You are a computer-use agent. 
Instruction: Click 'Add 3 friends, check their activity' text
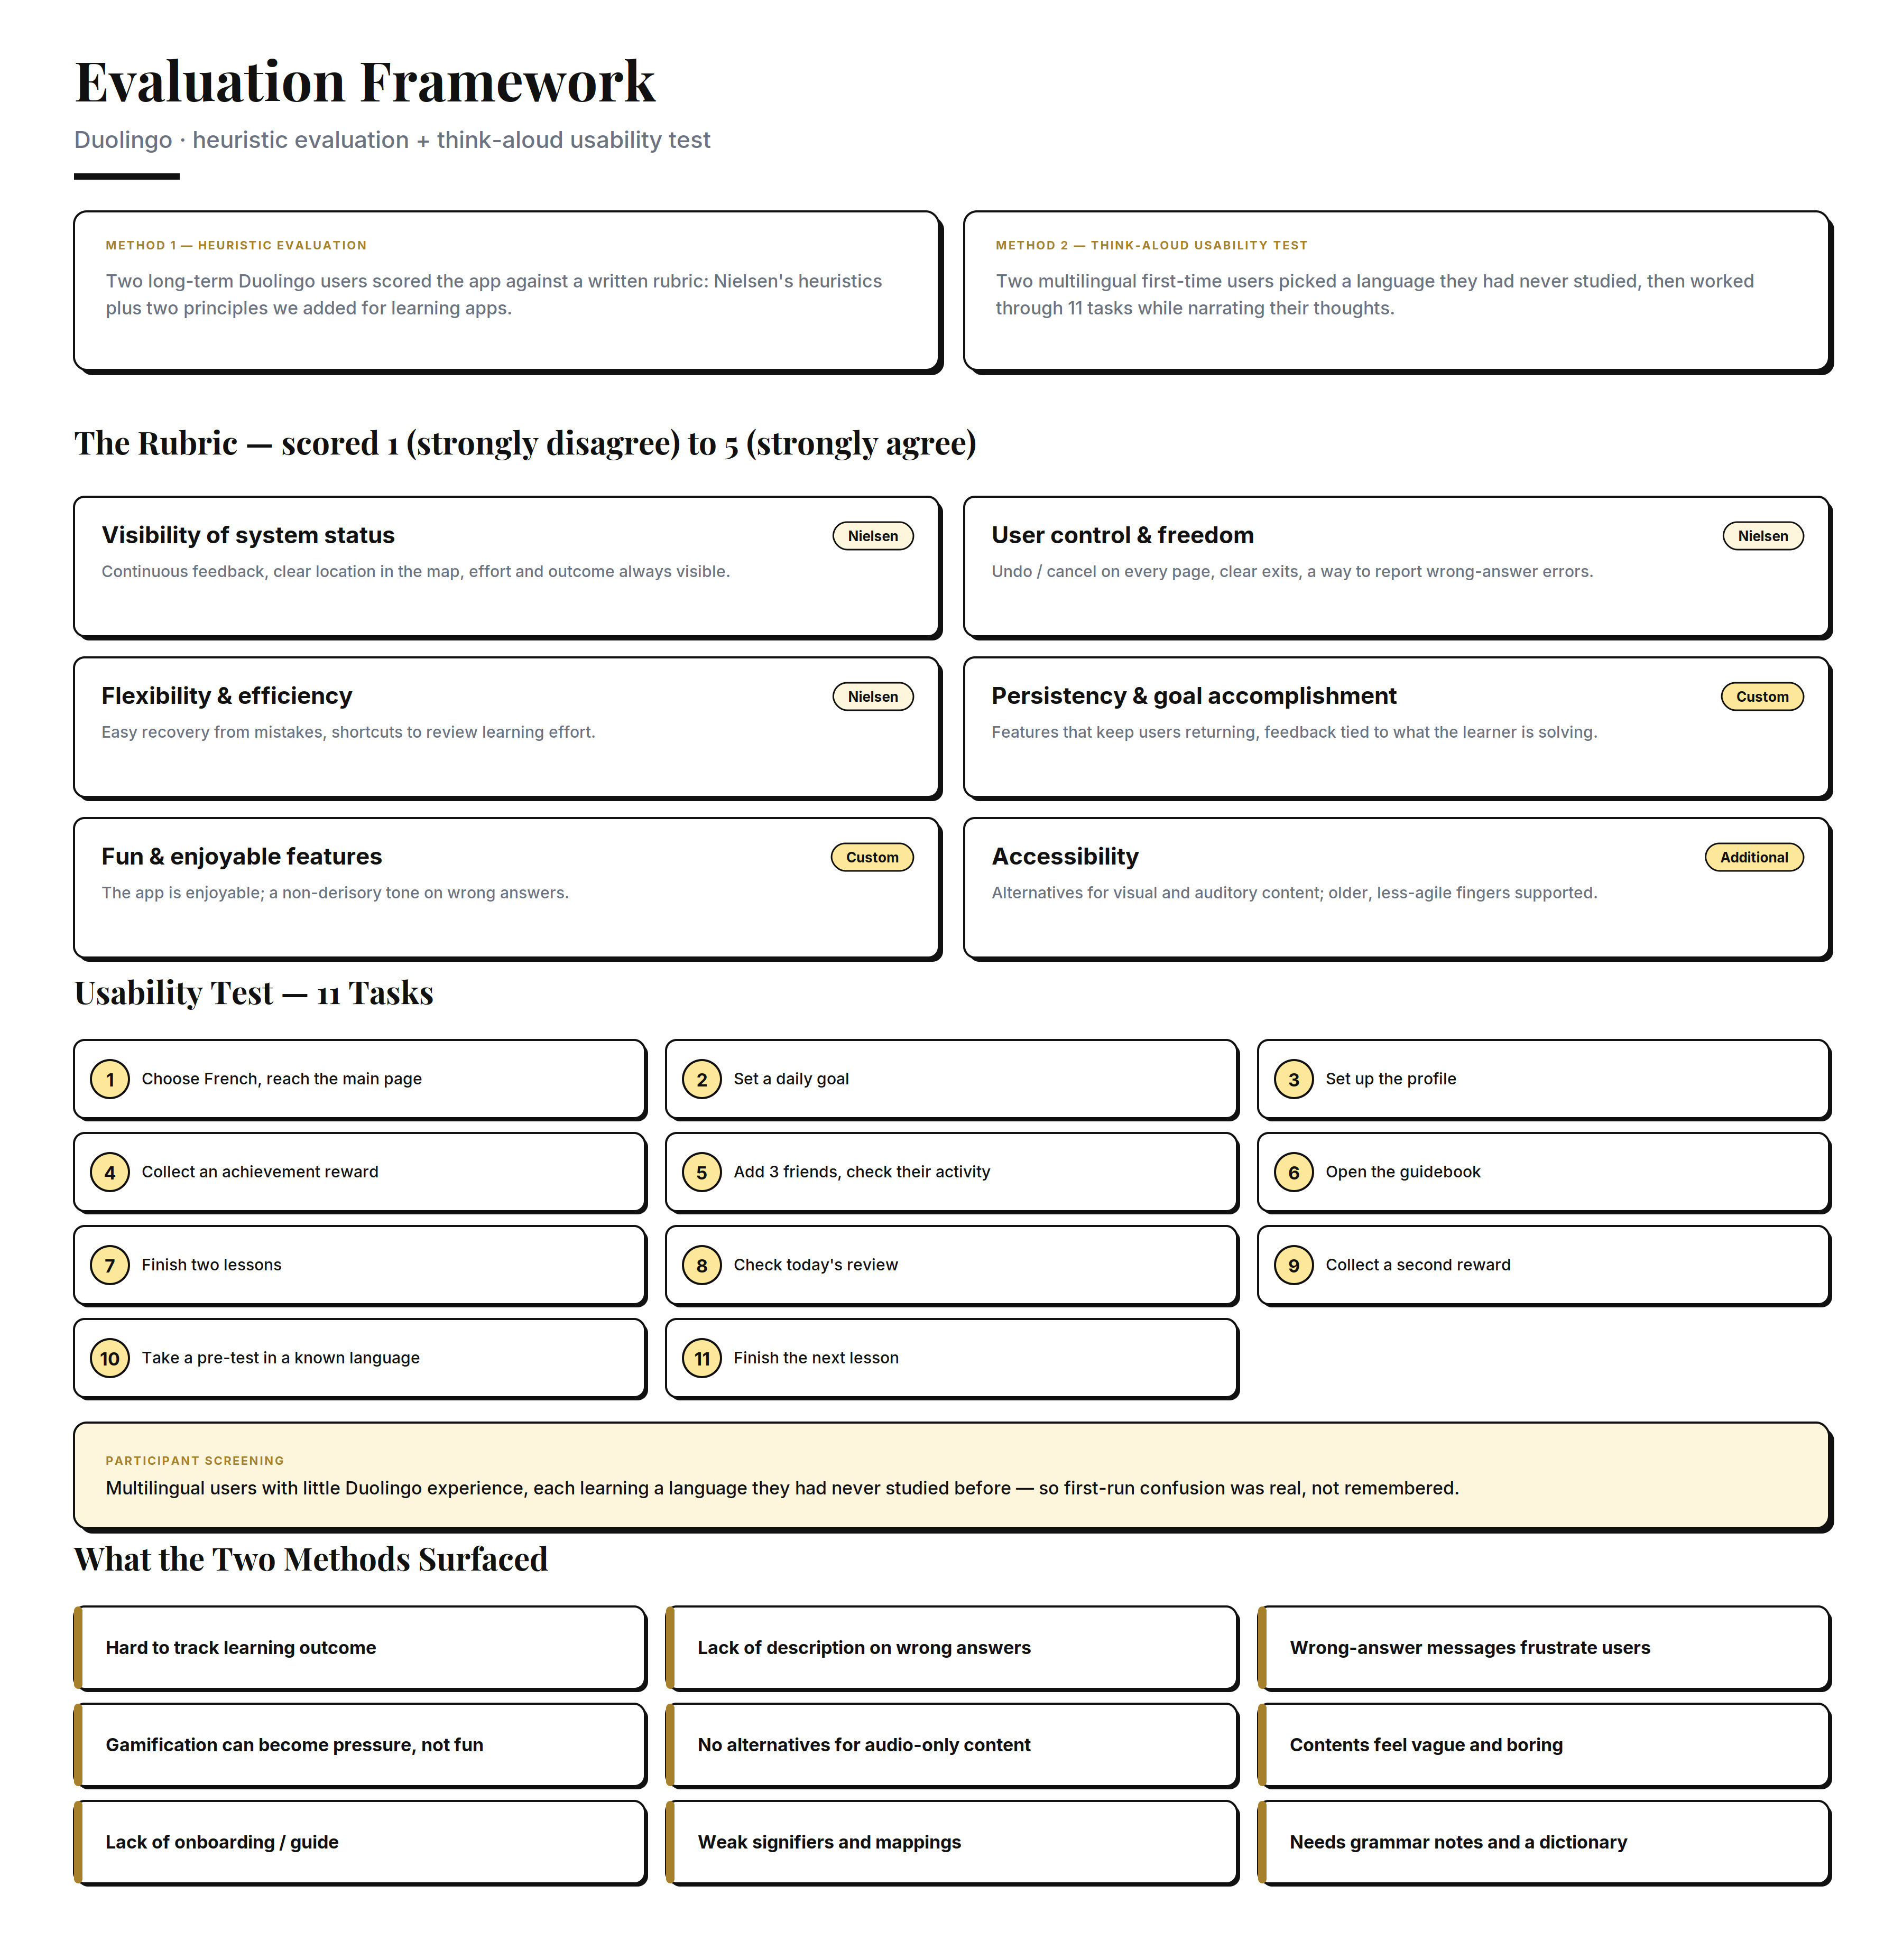(863, 1173)
